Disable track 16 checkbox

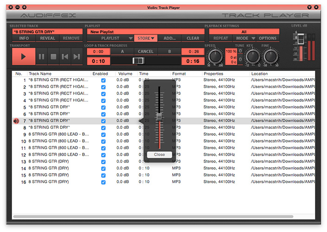tap(103, 182)
